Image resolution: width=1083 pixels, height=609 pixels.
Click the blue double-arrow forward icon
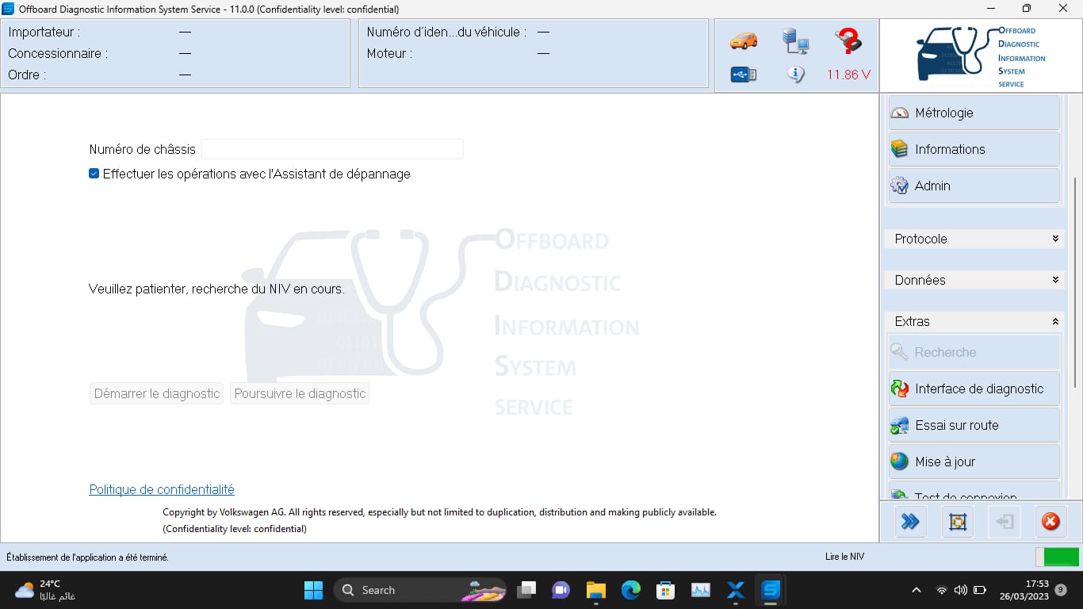tap(910, 522)
